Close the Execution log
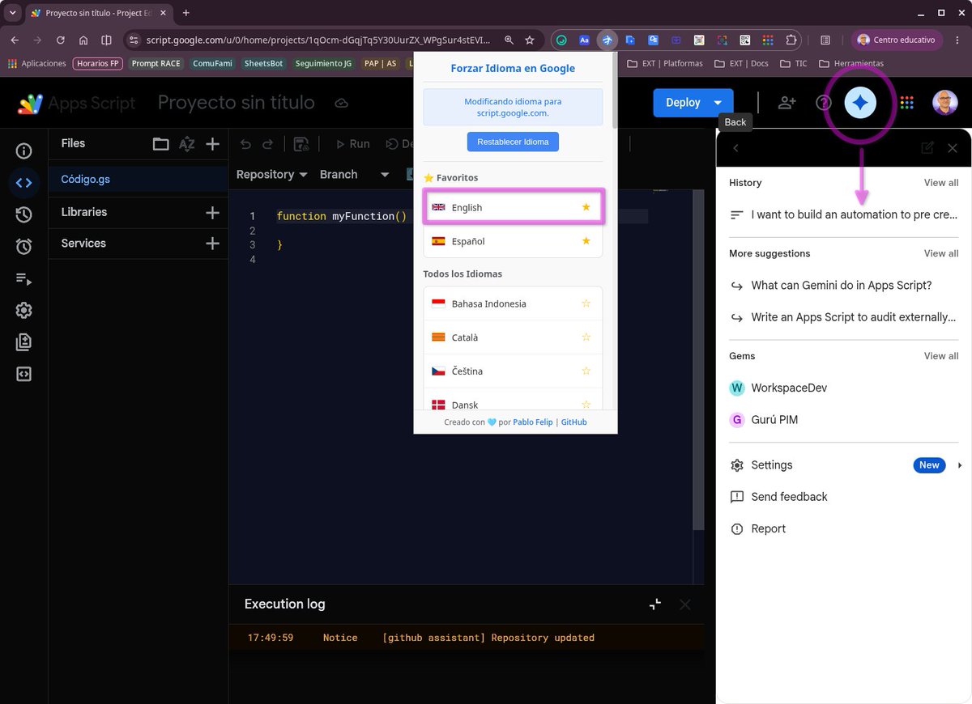Image resolution: width=972 pixels, height=704 pixels. pyautogui.click(x=685, y=604)
